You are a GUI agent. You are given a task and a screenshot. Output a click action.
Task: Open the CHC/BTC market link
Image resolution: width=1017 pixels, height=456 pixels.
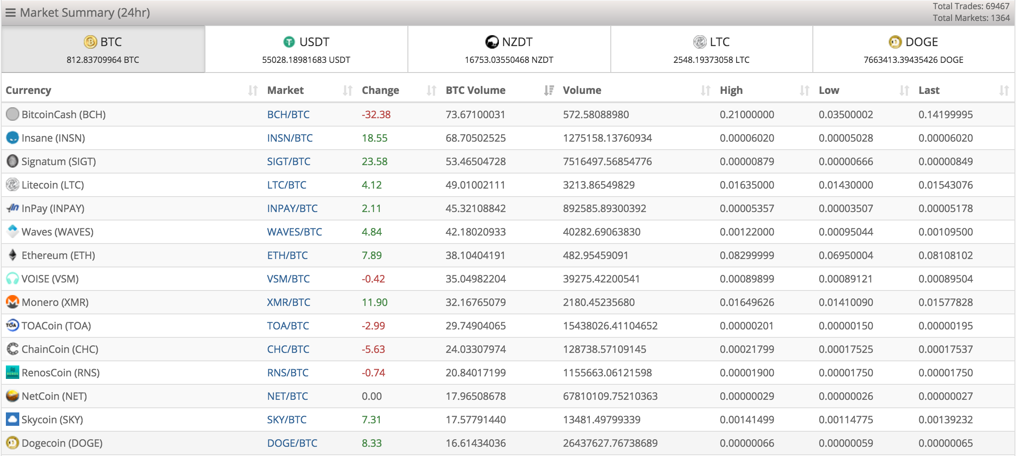pos(288,349)
